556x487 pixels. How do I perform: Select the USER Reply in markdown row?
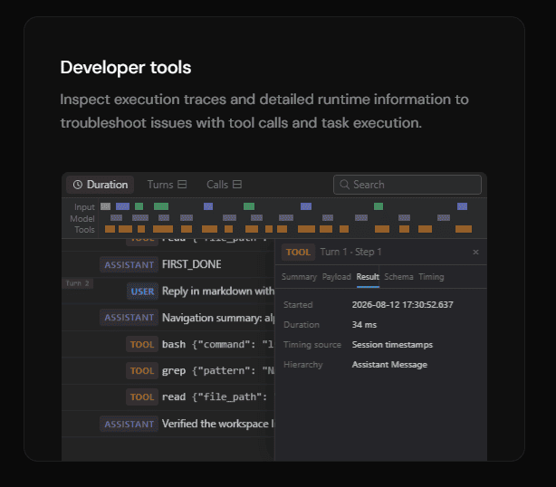168,291
